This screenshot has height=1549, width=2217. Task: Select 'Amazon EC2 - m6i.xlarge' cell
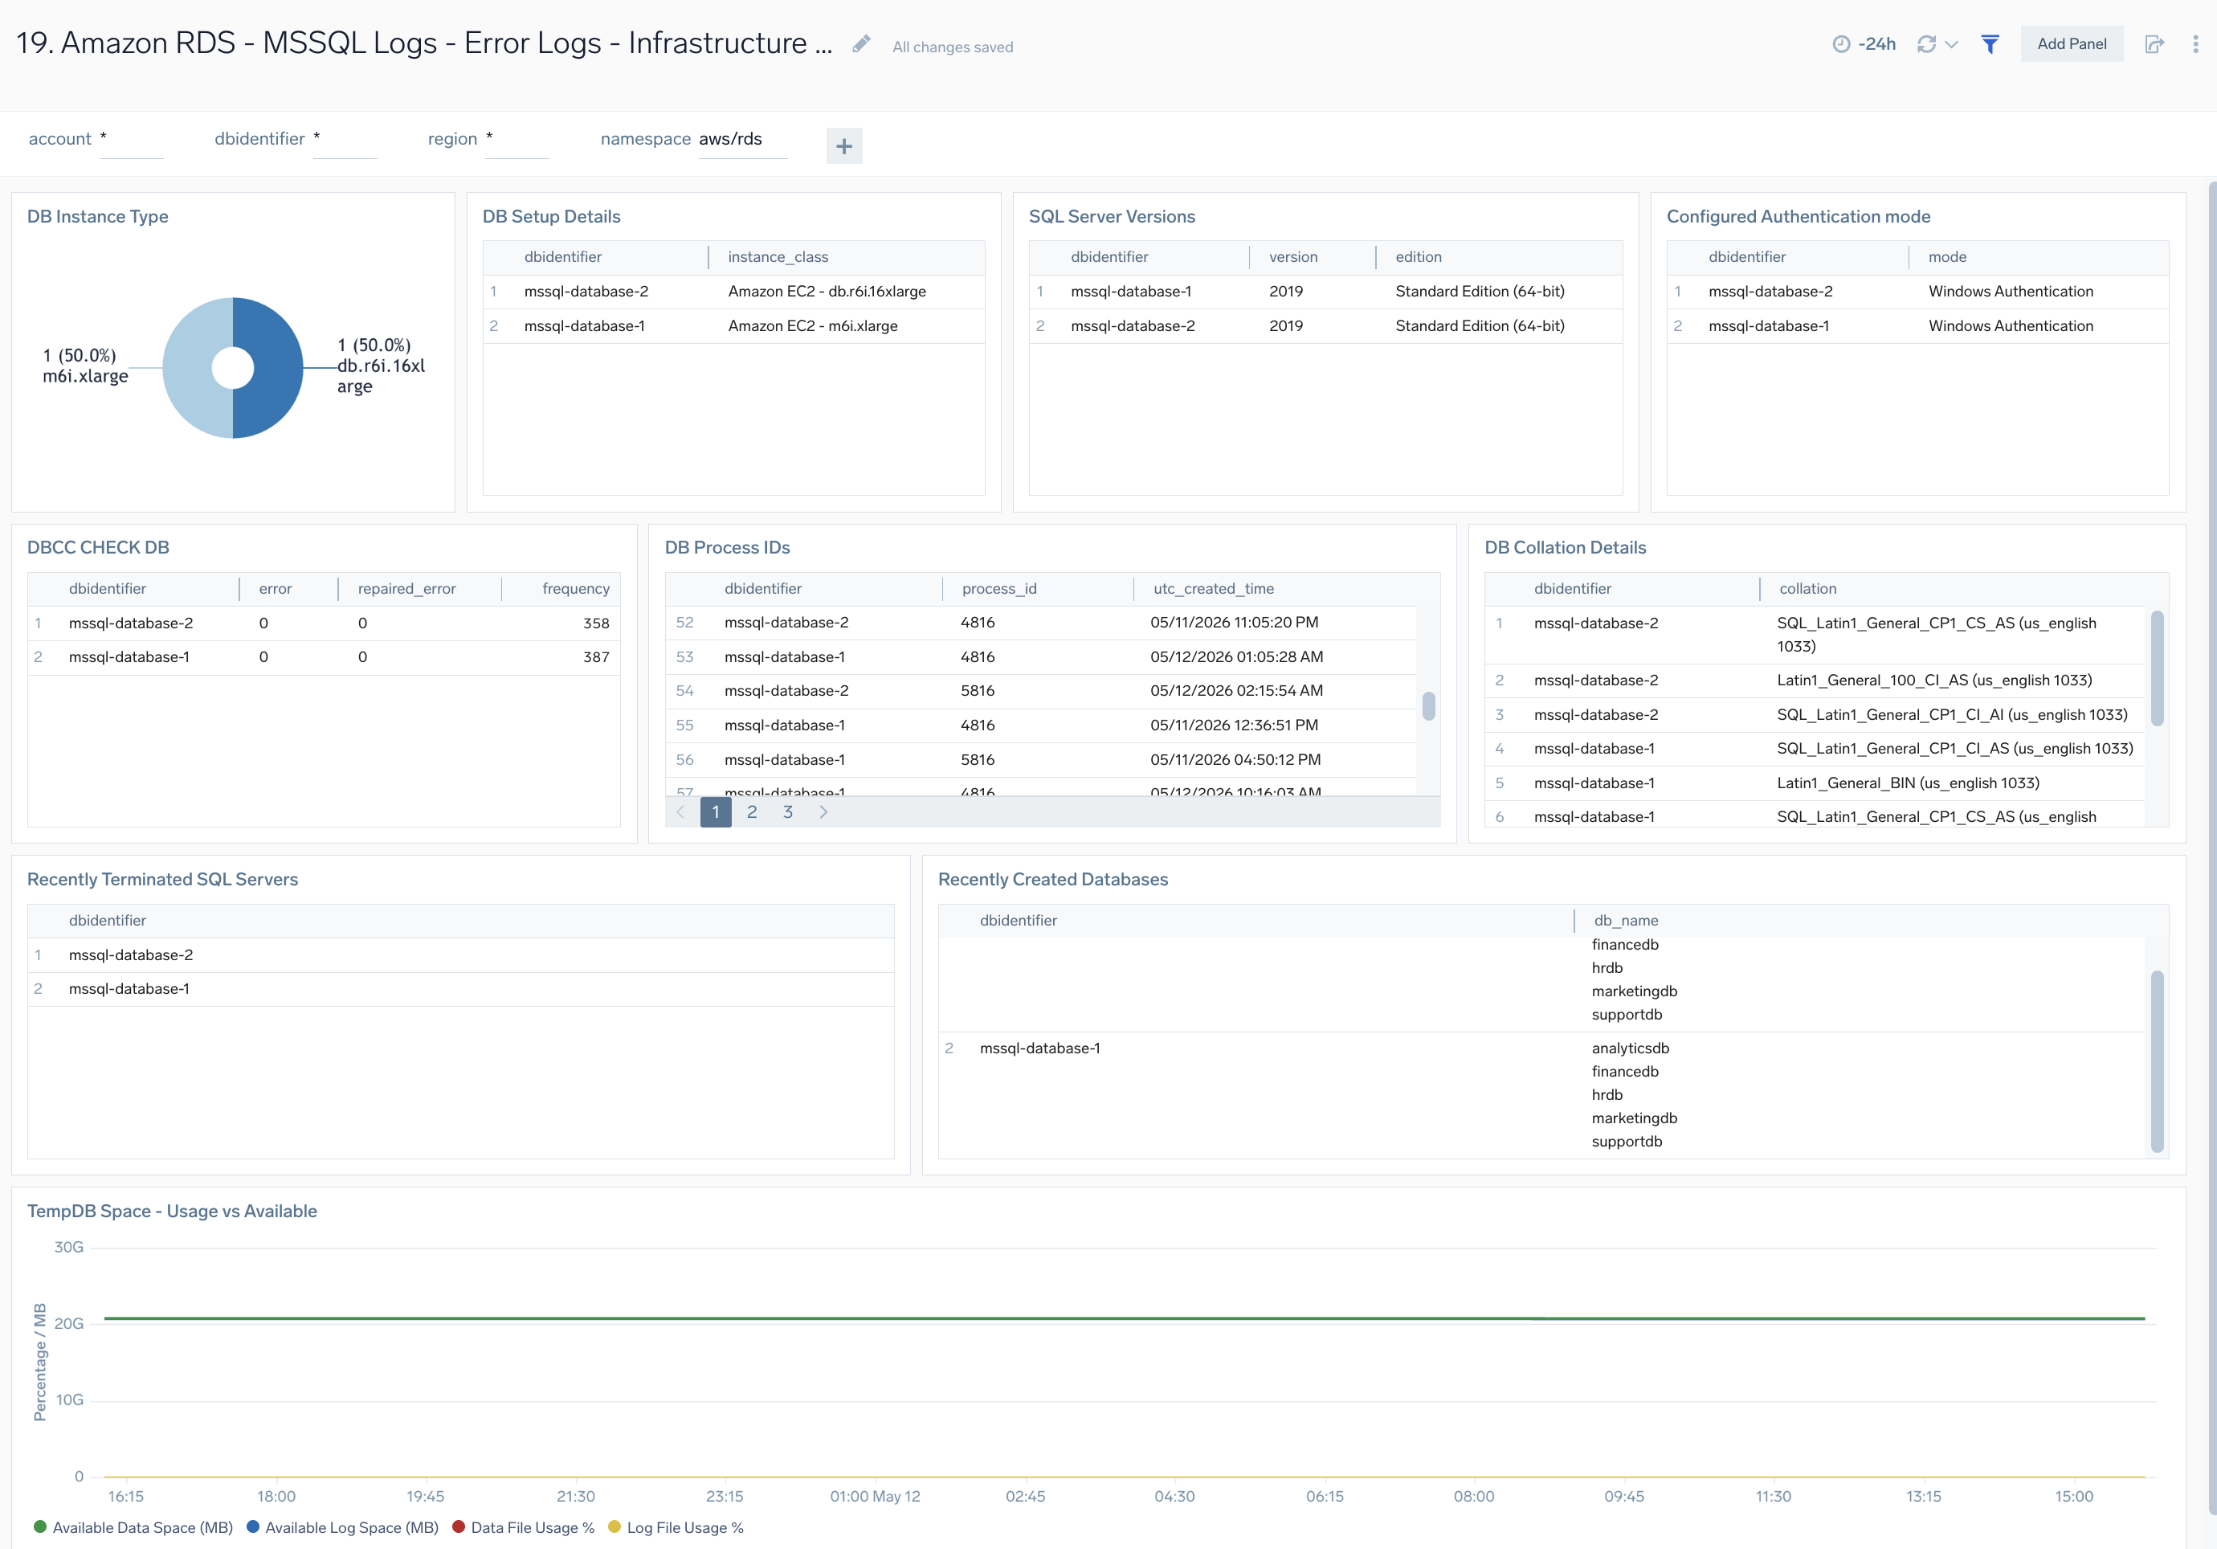click(x=813, y=326)
